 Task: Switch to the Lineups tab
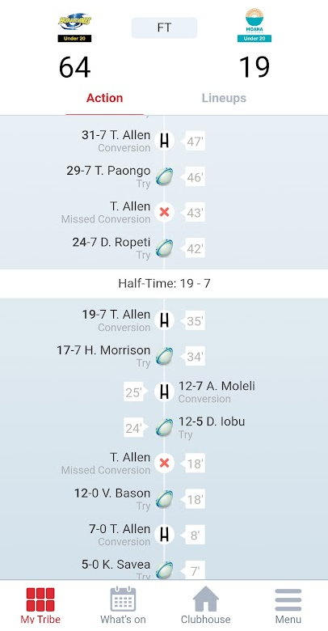[224, 98]
